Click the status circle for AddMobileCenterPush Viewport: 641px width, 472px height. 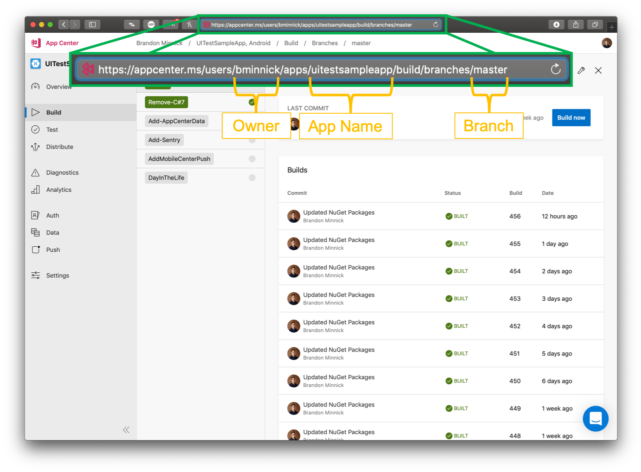point(252,159)
